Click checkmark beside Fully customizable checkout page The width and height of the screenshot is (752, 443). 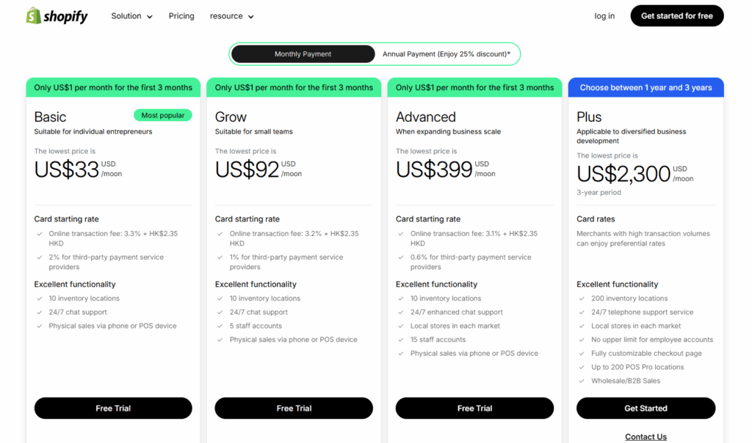(582, 354)
